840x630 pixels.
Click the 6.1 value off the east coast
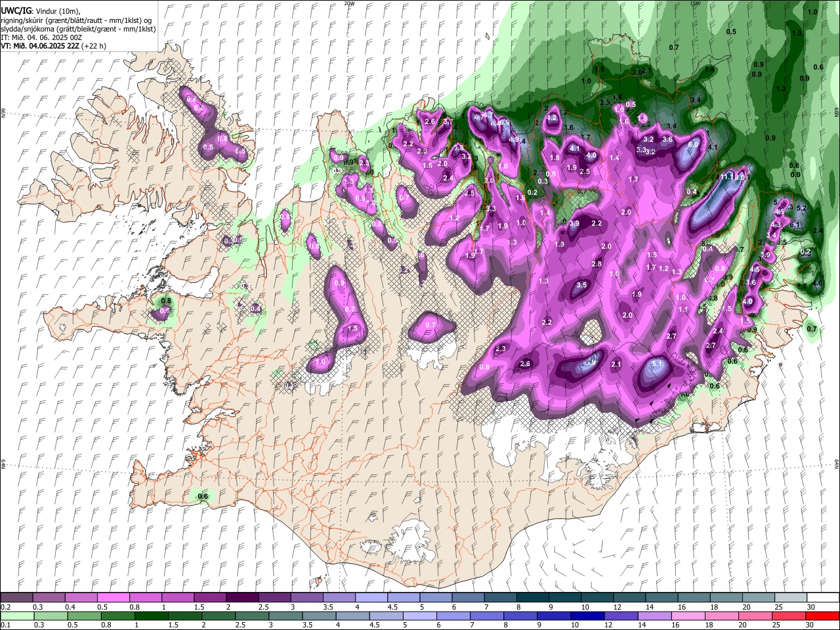coord(795,225)
